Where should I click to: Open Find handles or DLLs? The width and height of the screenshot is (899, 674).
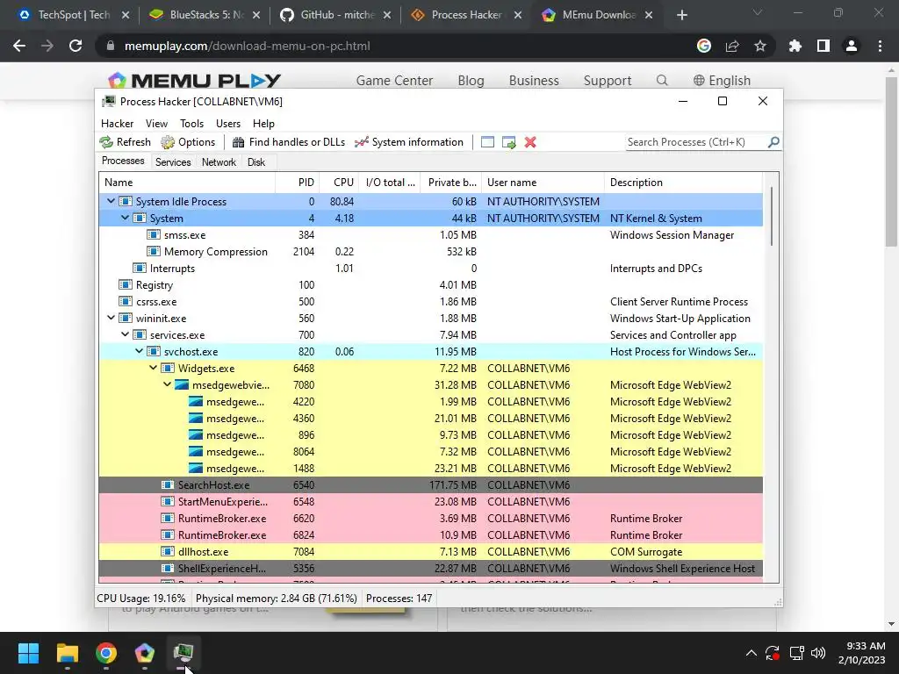point(288,142)
